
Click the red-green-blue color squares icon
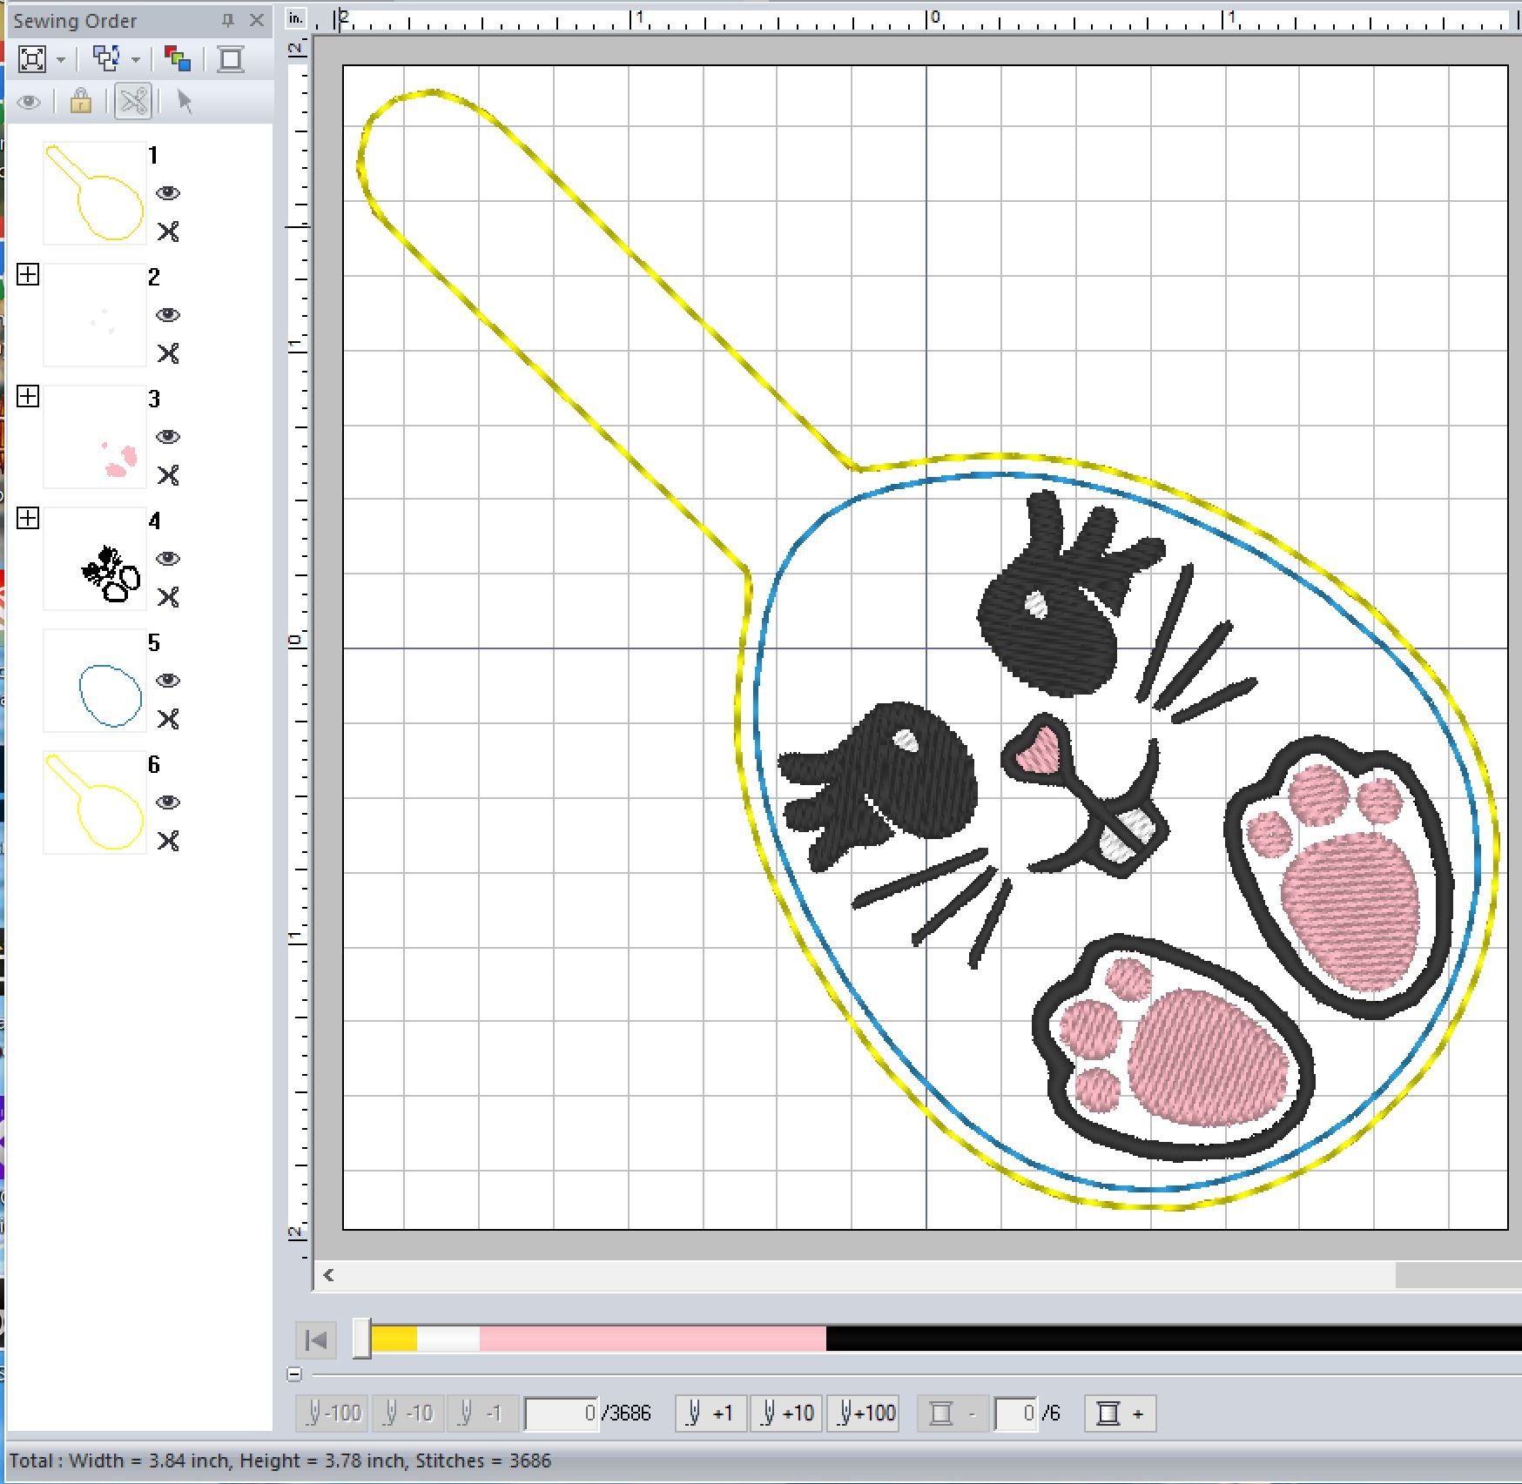(178, 59)
